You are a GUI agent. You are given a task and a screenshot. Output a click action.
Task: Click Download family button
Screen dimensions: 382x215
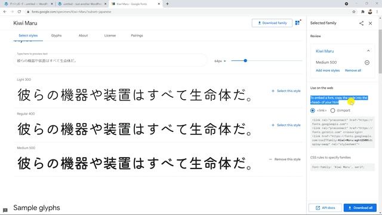pos(272,23)
